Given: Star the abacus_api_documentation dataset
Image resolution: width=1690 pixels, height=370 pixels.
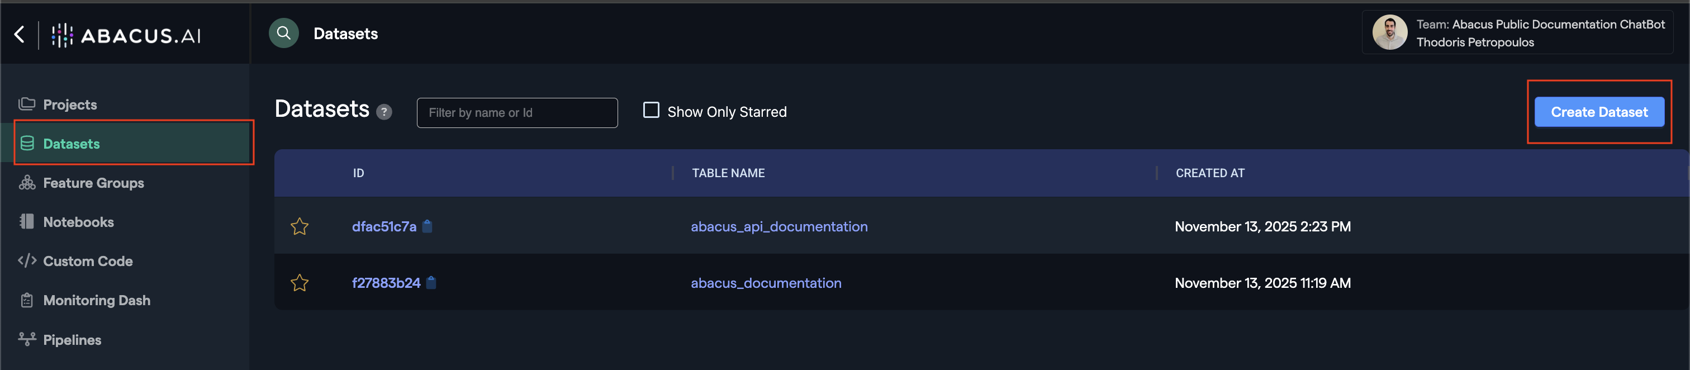Looking at the screenshot, I should click(x=300, y=226).
